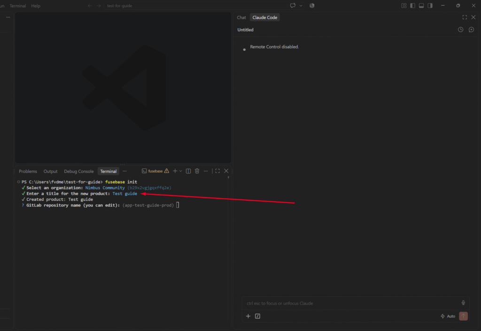Toggle the primary side bar
This screenshot has height=331, width=481.
[x=412, y=6]
